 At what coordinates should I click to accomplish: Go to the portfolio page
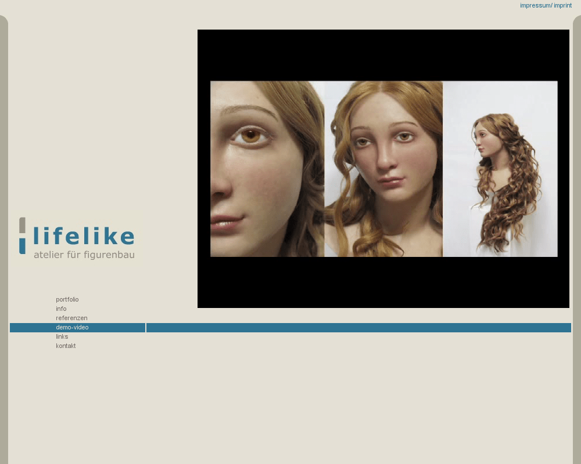click(67, 300)
